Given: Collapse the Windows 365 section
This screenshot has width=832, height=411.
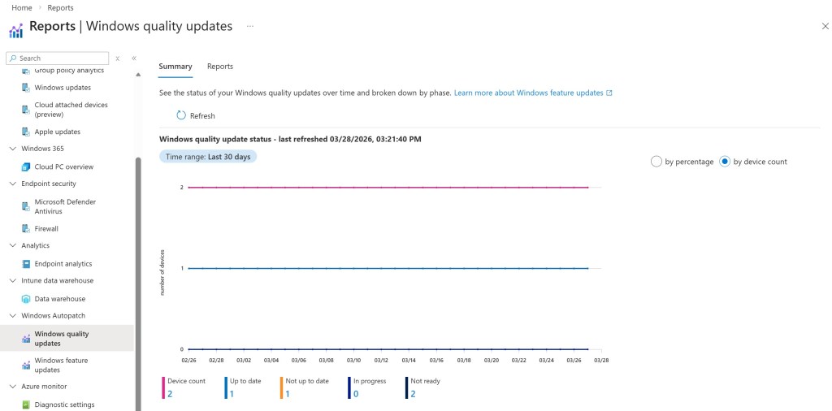Looking at the screenshot, I should (12, 149).
